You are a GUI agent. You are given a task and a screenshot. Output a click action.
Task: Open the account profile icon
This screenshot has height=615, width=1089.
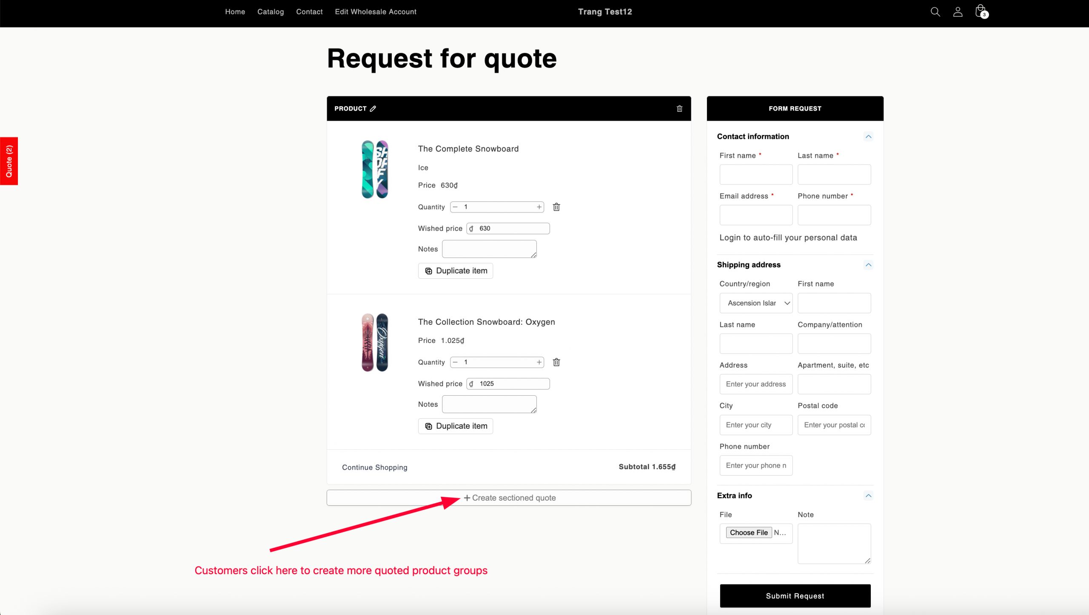tap(958, 12)
